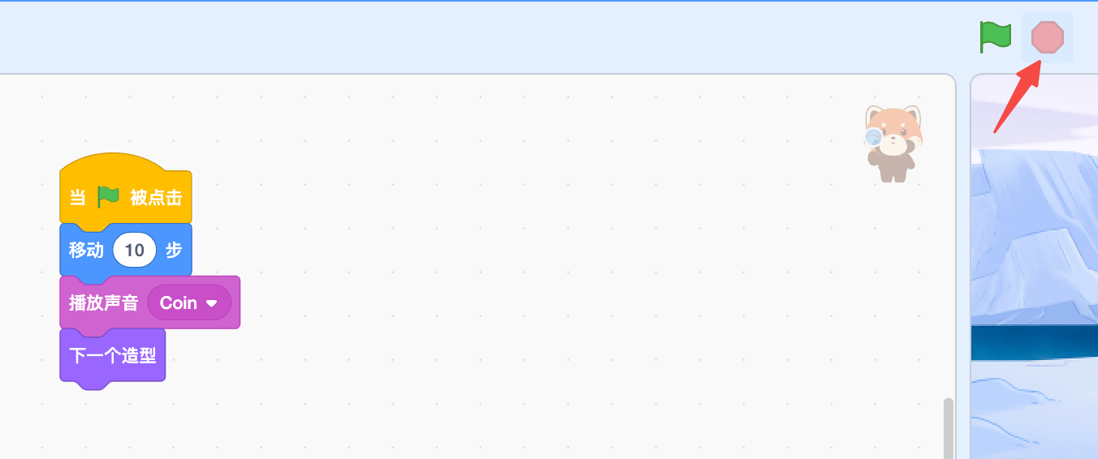
Task: Click the dark blue water band on stage
Action: click(1035, 342)
